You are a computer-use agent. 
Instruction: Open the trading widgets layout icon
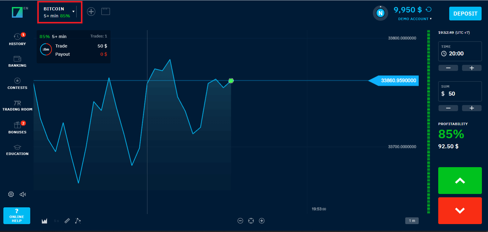pyautogui.click(x=105, y=11)
